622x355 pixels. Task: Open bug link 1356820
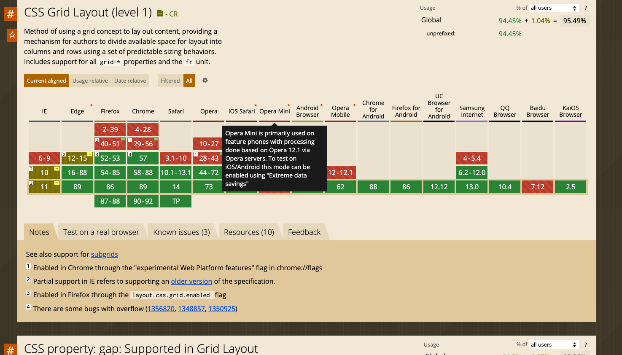[x=161, y=309]
